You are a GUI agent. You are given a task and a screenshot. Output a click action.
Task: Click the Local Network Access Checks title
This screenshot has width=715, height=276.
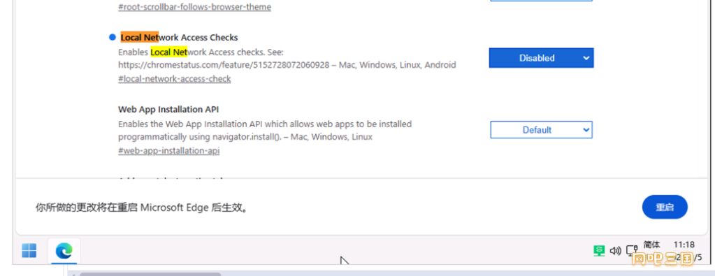[179, 38]
